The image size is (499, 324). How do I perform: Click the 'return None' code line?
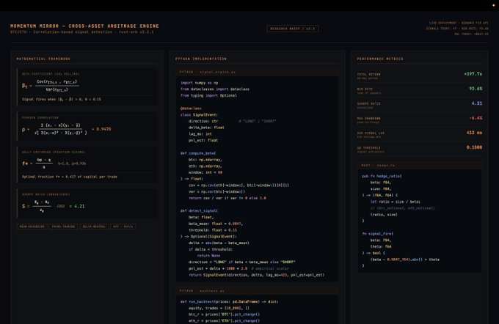pyautogui.click(x=208, y=256)
